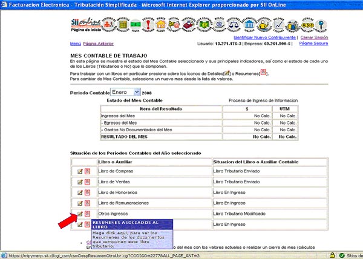Open summaries icon for Libro de Ventas
The width and height of the screenshot is (363, 259).
[87, 182]
